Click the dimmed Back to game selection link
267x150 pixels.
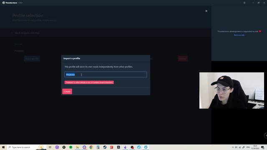click(x=27, y=33)
